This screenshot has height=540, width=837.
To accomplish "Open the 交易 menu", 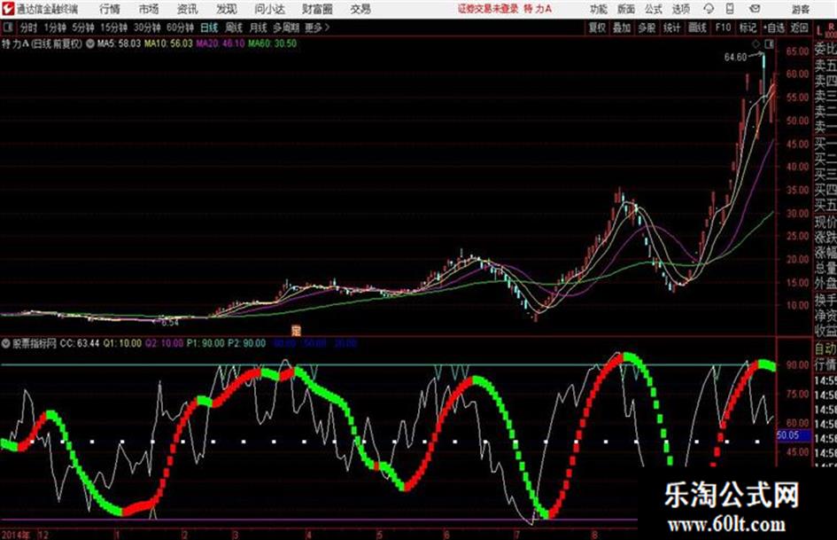I will 360,9.
